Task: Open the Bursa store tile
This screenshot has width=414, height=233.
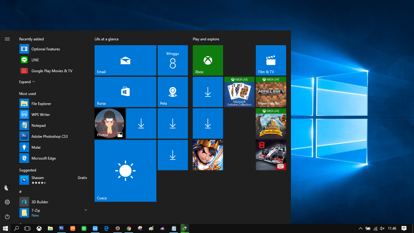Action: click(x=125, y=92)
